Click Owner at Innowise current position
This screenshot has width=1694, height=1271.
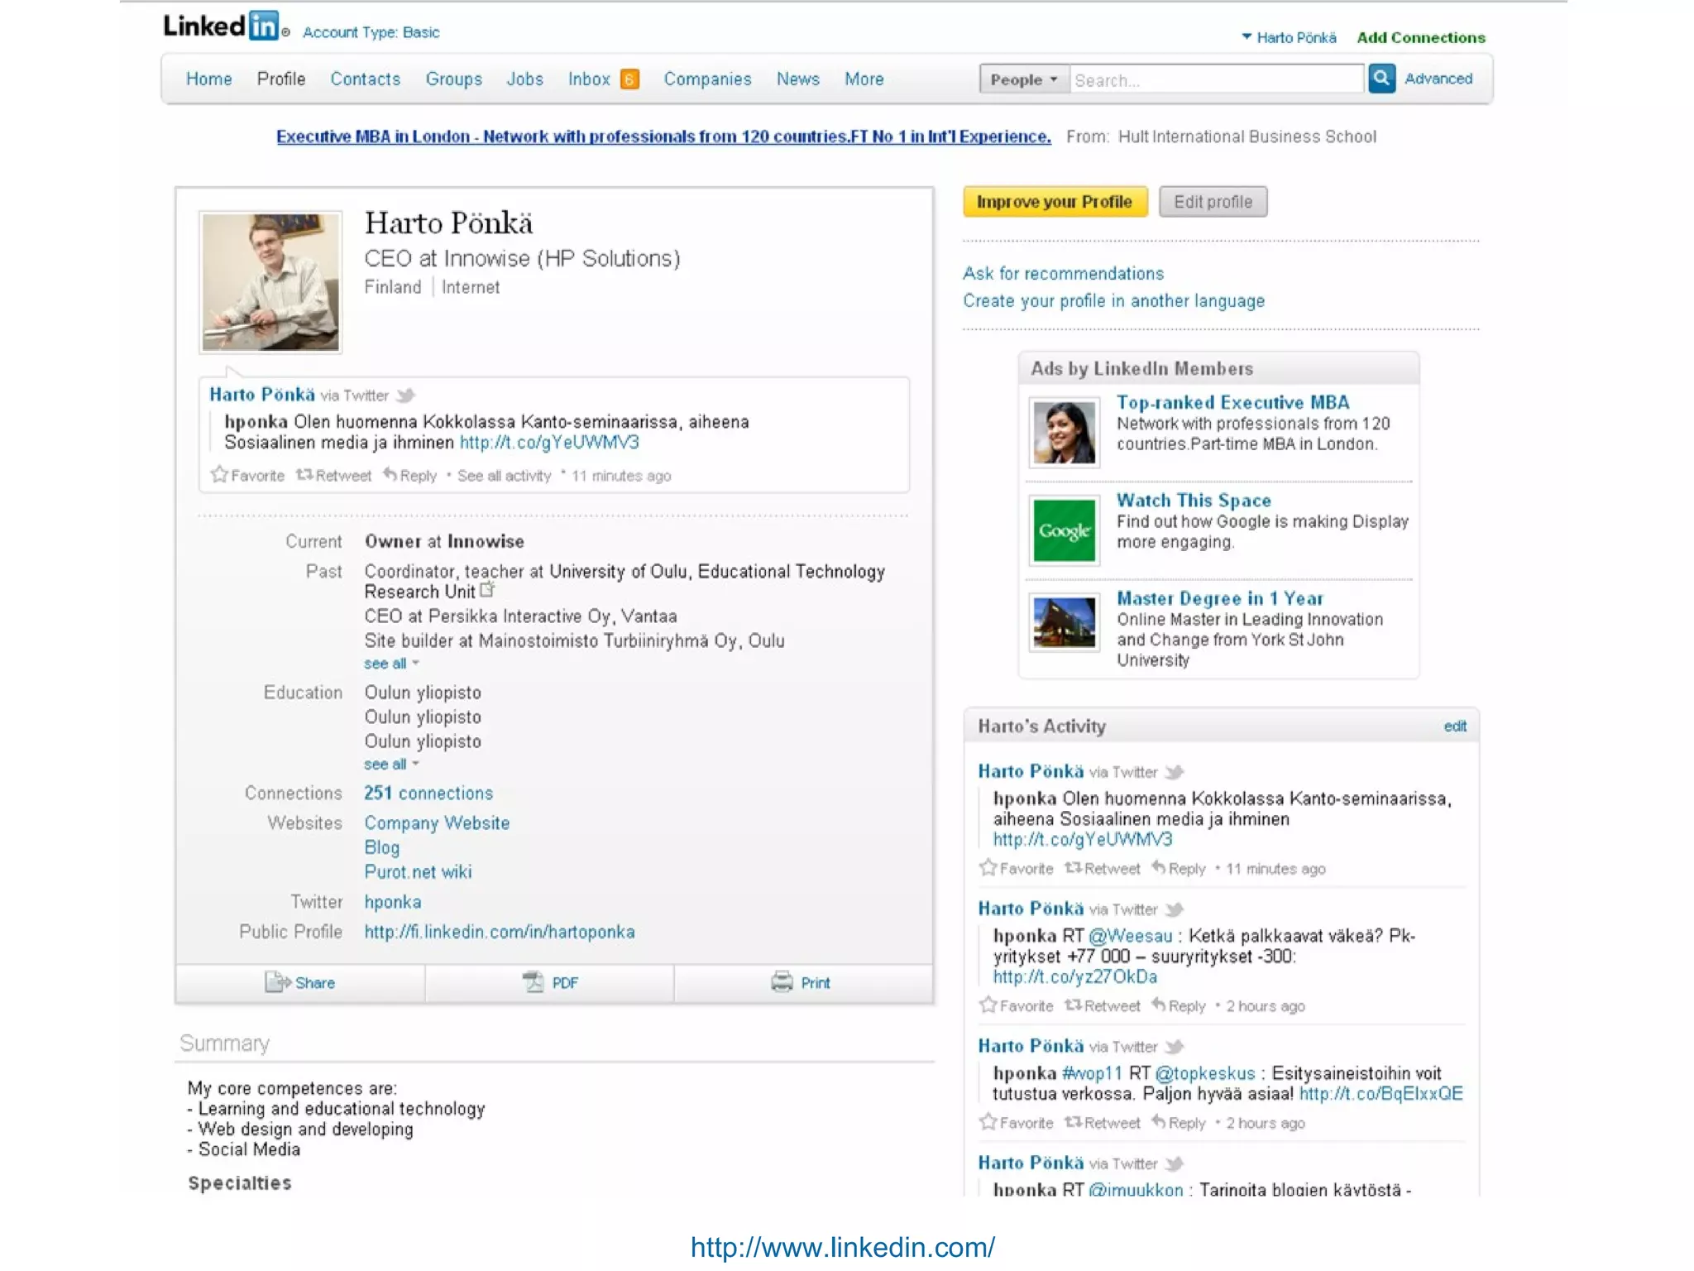pyautogui.click(x=444, y=541)
